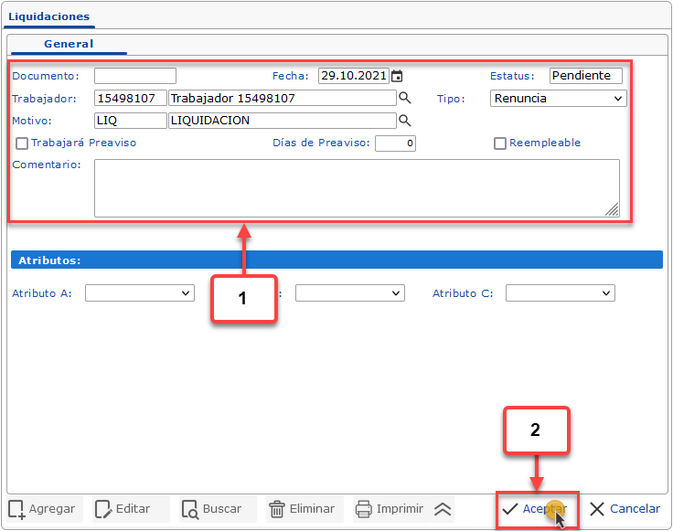
Task: Open the Tipo dropdown showing Renuncia
Action: [x=559, y=98]
